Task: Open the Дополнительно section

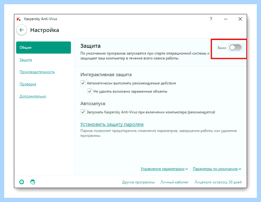Action: tap(33, 96)
